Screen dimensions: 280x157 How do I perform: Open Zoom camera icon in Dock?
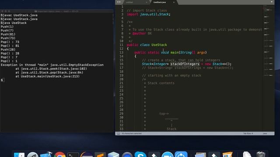tap(167, 154)
